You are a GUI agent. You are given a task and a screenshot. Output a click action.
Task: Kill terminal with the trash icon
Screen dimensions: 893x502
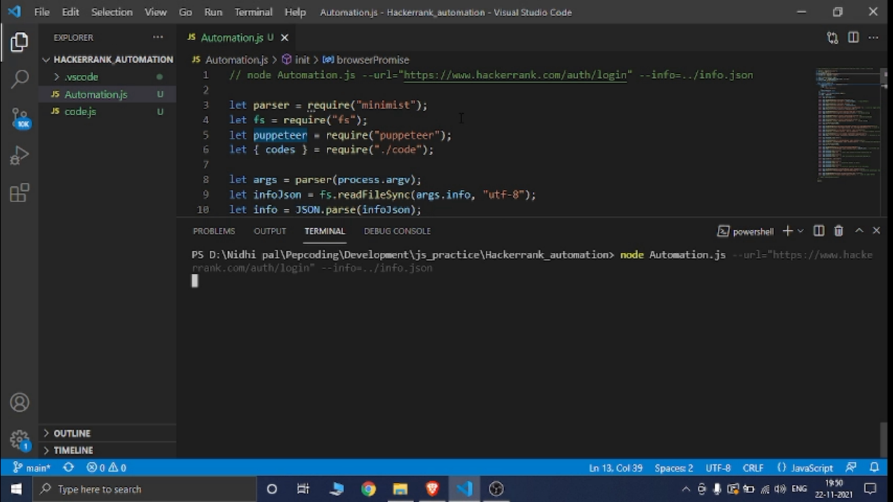click(x=839, y=231)
